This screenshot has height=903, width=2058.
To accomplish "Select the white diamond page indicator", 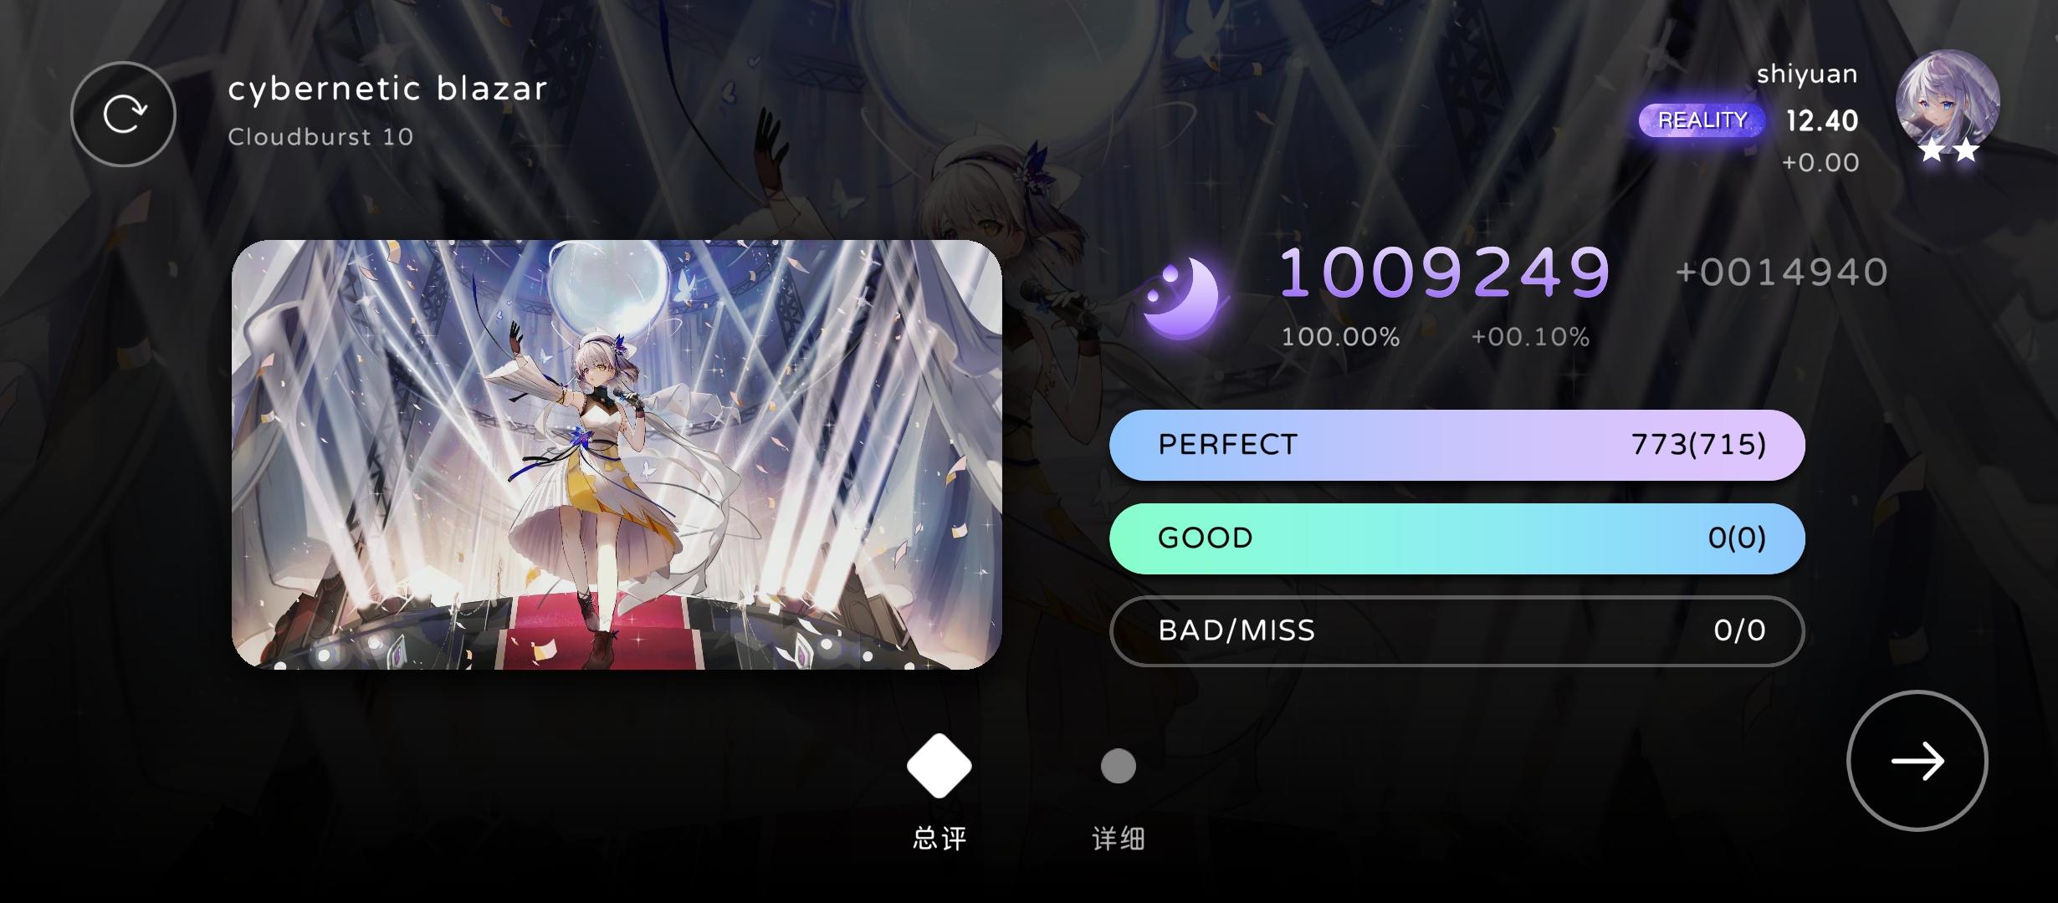I will (939, 766).
